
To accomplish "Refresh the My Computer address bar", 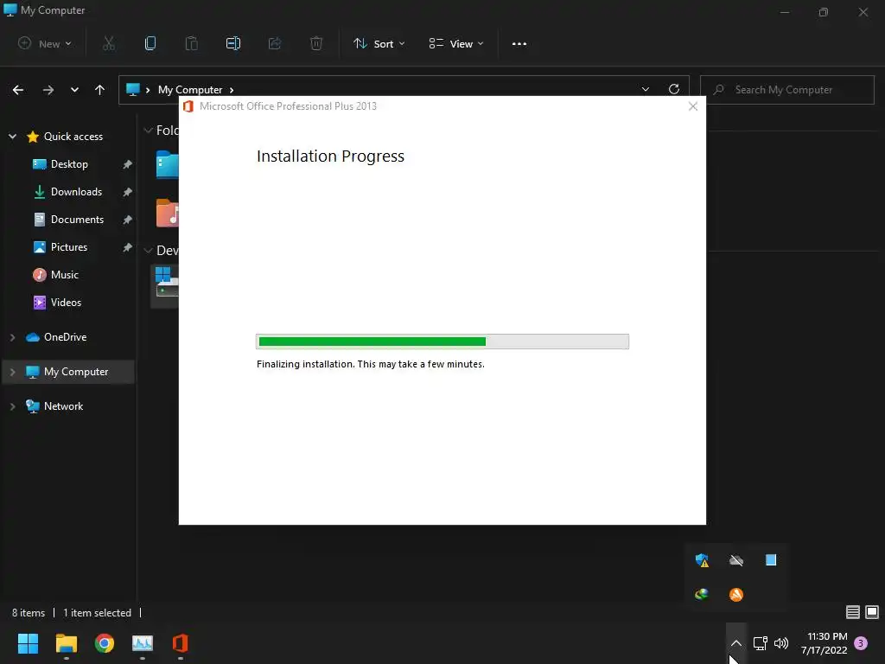I will (x=674, y=89).
